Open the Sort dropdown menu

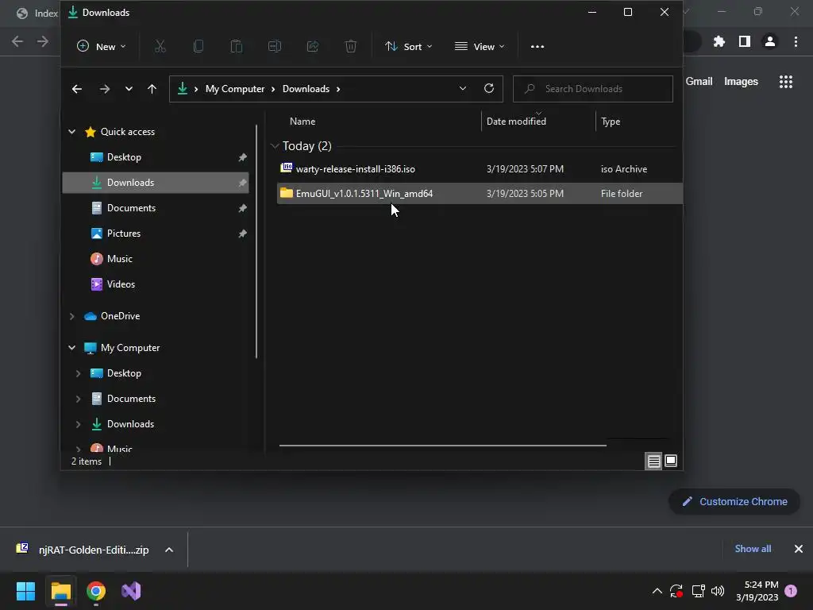click(409, 47)
